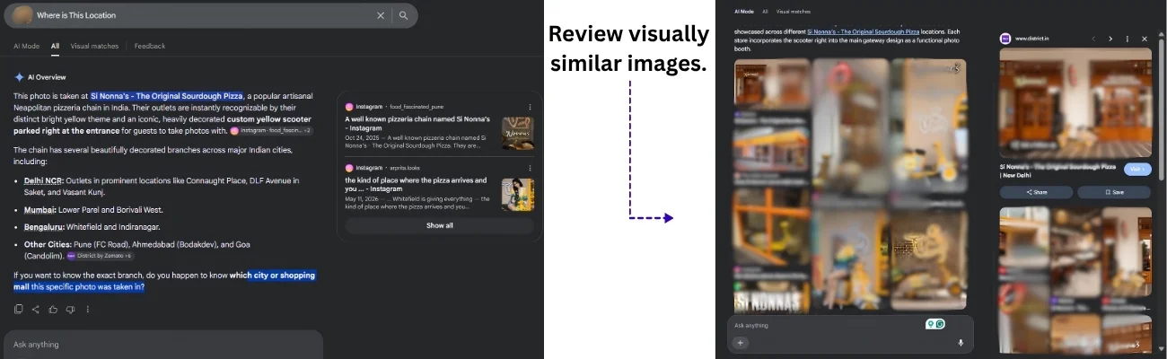Go to next image in district.in panel
Viewport: 1167px width, 359px height.
[1110, 39]
